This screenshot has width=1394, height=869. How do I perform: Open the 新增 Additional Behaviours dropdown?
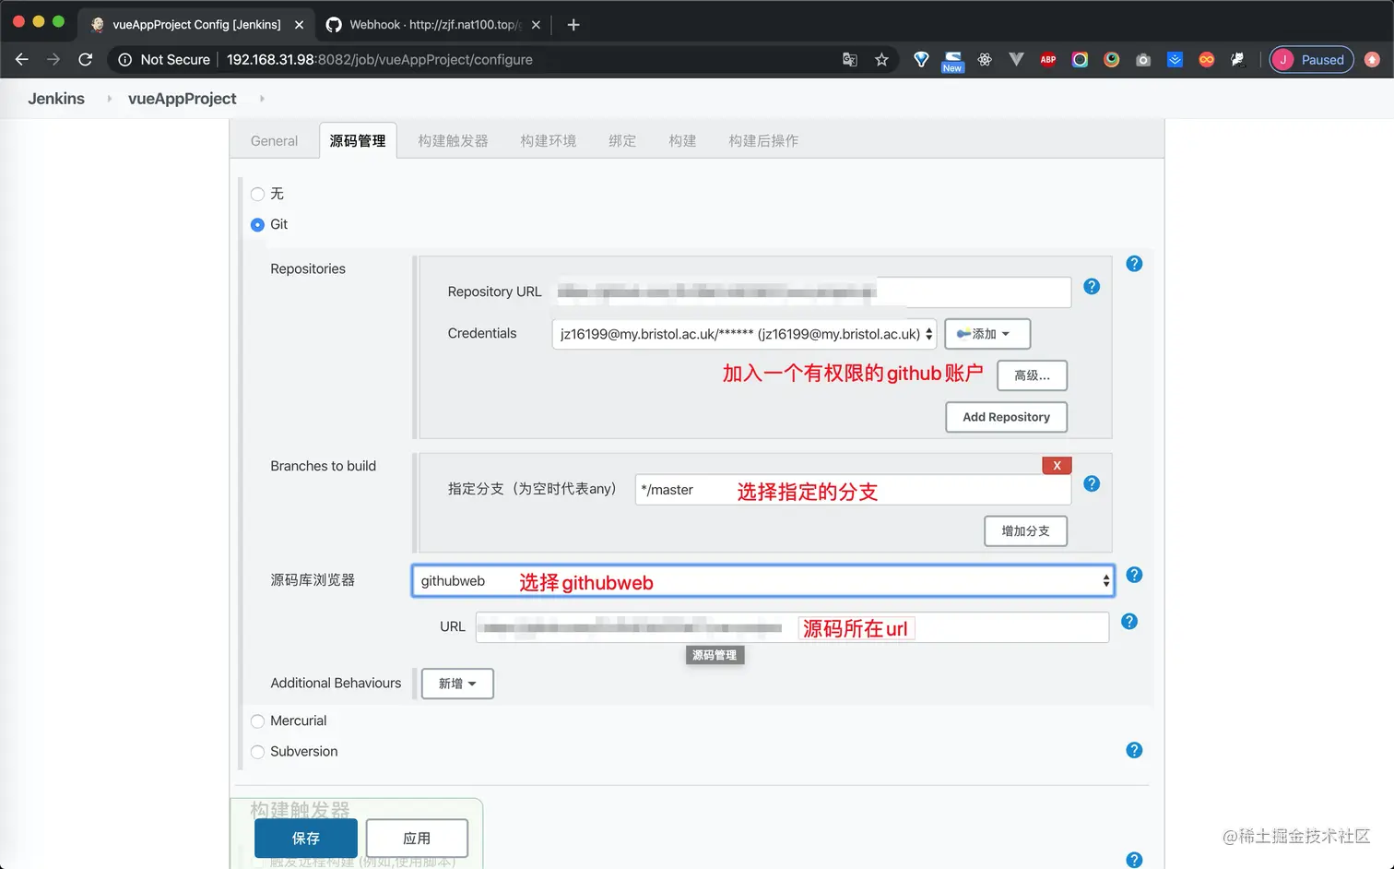coord(457,684)
